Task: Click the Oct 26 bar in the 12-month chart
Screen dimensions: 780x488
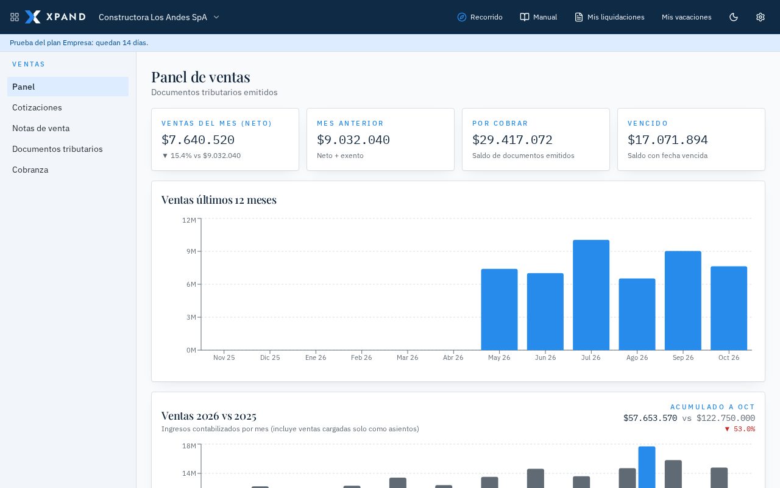Action: point(729,308)
